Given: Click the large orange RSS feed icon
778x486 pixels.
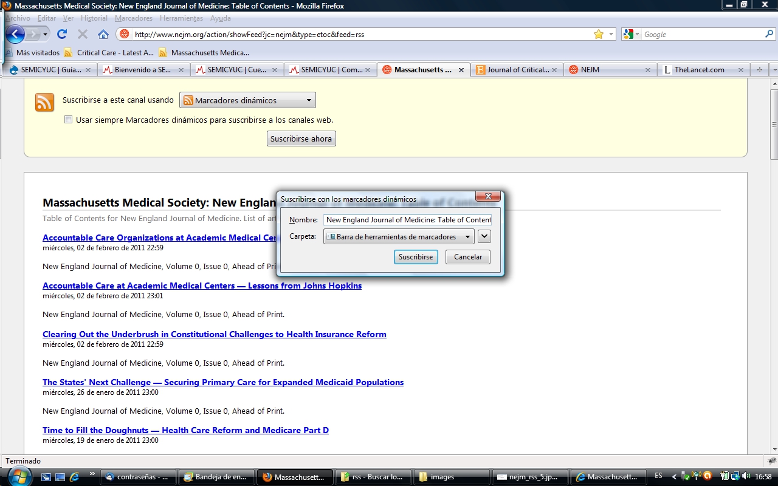Looking at the screenshot, I should pos(44,102).
